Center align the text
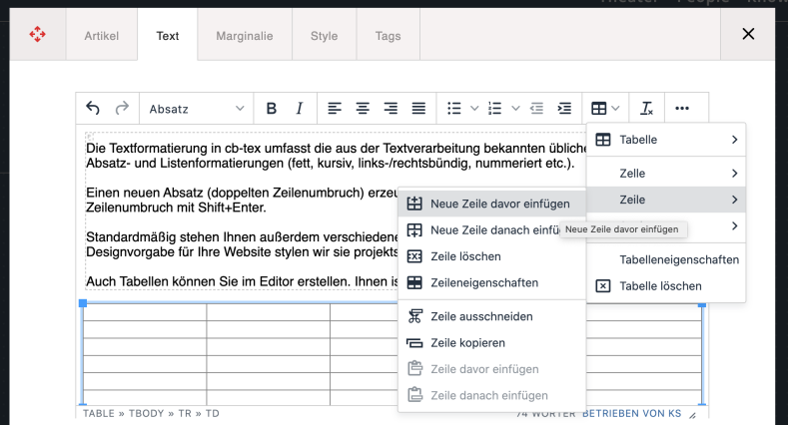The image size is (788, 425). click(x=364, y=109)
